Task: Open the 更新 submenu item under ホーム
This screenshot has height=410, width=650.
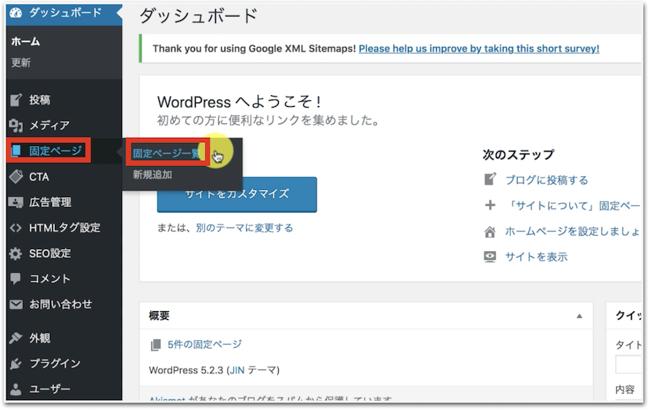Action: (x=21, y=63)
